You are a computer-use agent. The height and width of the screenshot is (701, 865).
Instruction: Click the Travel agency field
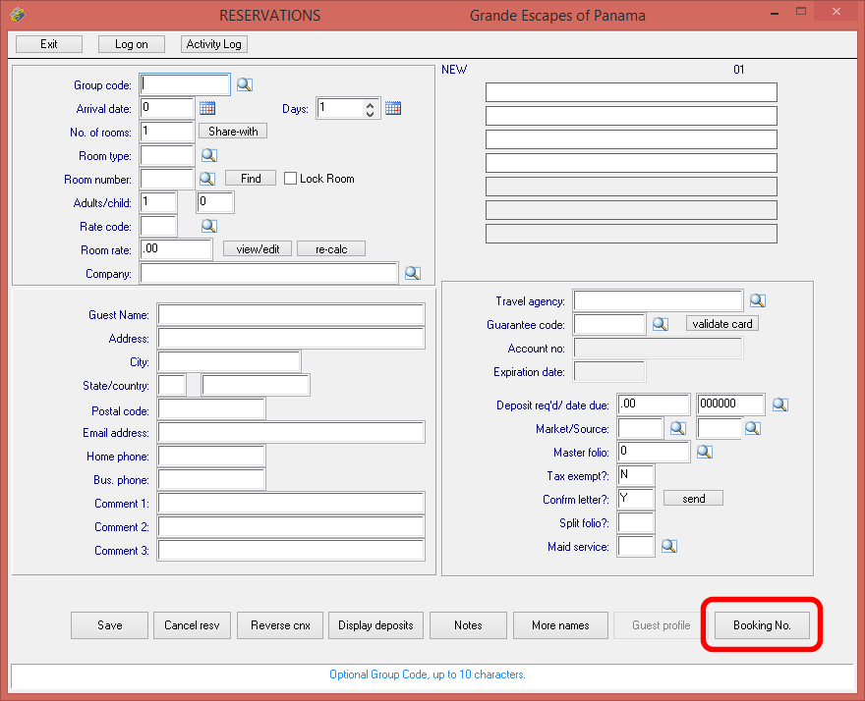pos(659,300)
